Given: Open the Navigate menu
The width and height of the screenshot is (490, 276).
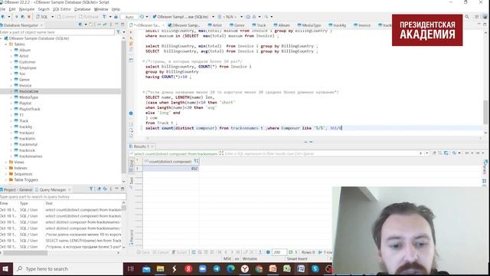Looking at the screenshot, I should (x=27, y=9).
